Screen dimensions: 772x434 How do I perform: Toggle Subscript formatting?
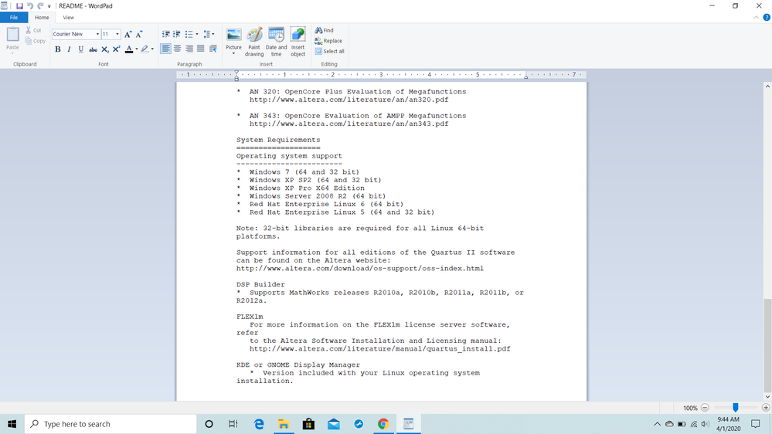pyautogui.click(x=104, y=49)
